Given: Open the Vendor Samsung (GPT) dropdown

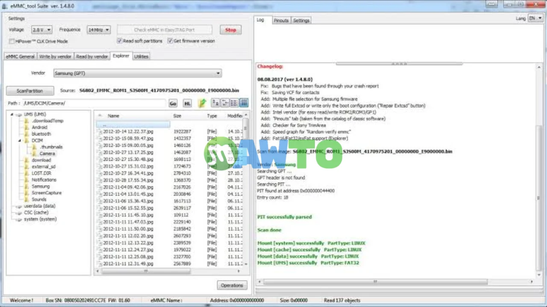Looking at the screenshot, I should (137, 73).
